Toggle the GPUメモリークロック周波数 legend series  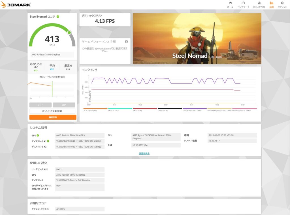[219, 110]
